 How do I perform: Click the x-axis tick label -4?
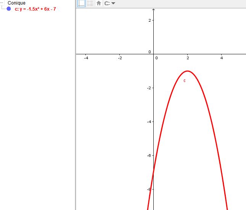point(86,58)
